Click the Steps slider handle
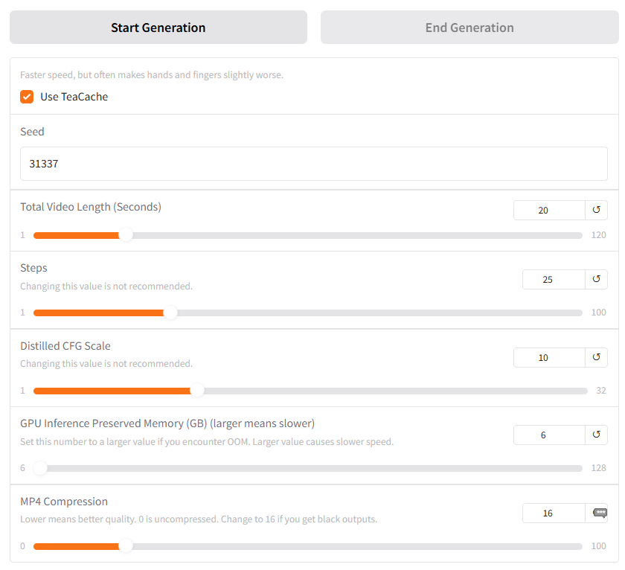The height and width of the screenshot is (570, 625). point(170,313)
